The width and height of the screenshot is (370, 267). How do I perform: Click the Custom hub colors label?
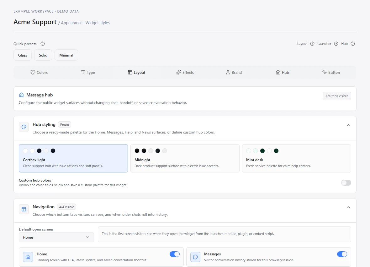pos(35,180)
